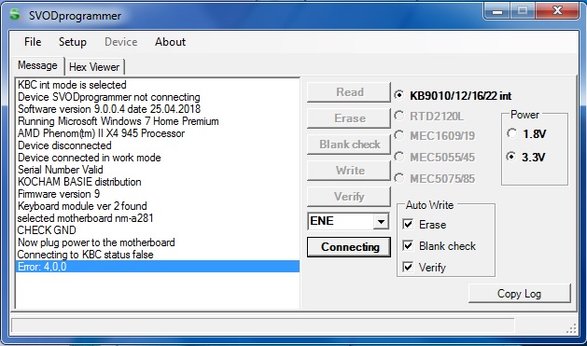Select the 'Error: 4,0,0' log line
The width and height of the screenshot is (587, 346).
tap(158, 267)
